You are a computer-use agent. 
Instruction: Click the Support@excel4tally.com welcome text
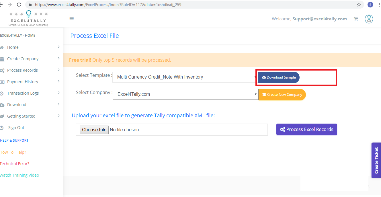(x=320, y=19)
